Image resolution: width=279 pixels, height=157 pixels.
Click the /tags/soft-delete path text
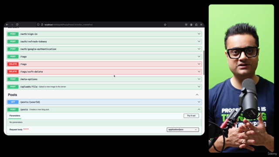[31, 72]
